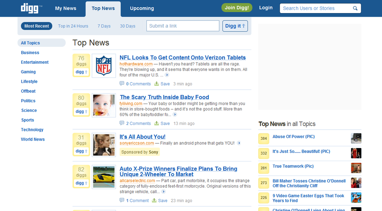Open the Bill Maher Christine O'Donnell story

click(309, 183)
